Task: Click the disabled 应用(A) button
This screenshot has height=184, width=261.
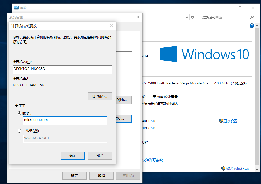Action: click(x=128, y=176)
